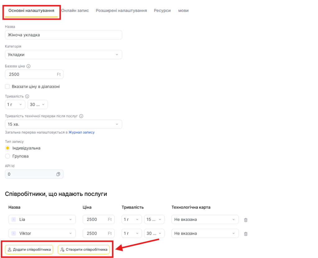Select the Індивідуальна record type
318x258 pixels.
click(x=8, y=148)
